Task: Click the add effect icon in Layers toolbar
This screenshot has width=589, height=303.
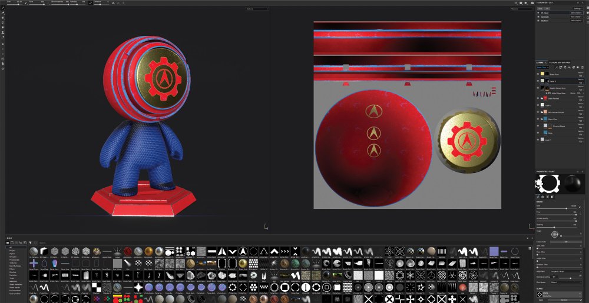Action: click(x=557, y=68)
